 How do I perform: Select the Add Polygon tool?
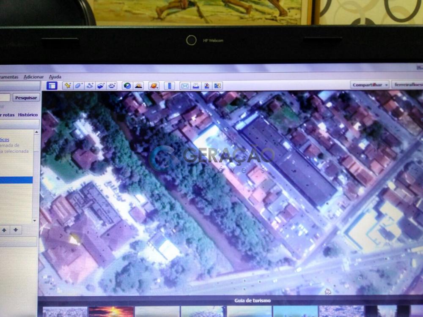[79, 86]
